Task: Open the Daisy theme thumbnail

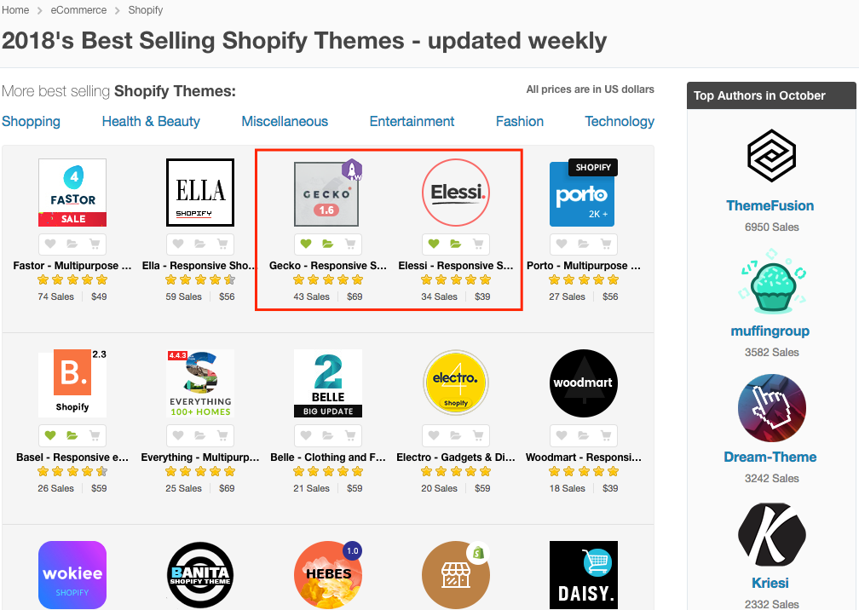Action: [x=584, y=575]
